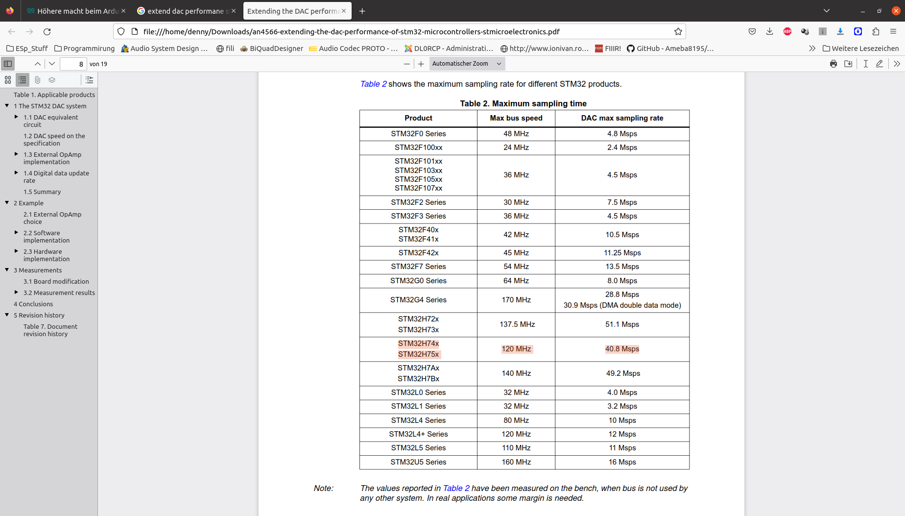Select highlighted 'STM32H74x' product text

point(418,344)
